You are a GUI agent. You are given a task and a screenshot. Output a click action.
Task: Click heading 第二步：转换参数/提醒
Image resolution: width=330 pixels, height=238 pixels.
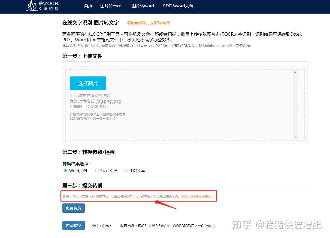[89, 152]
